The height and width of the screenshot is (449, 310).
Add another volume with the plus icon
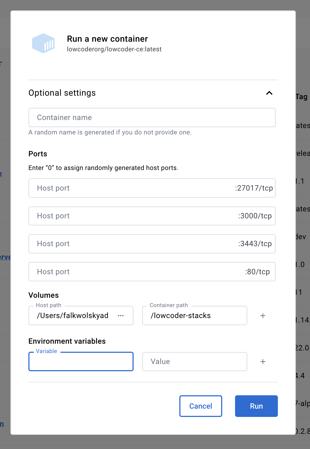click(x=263, y=316)
